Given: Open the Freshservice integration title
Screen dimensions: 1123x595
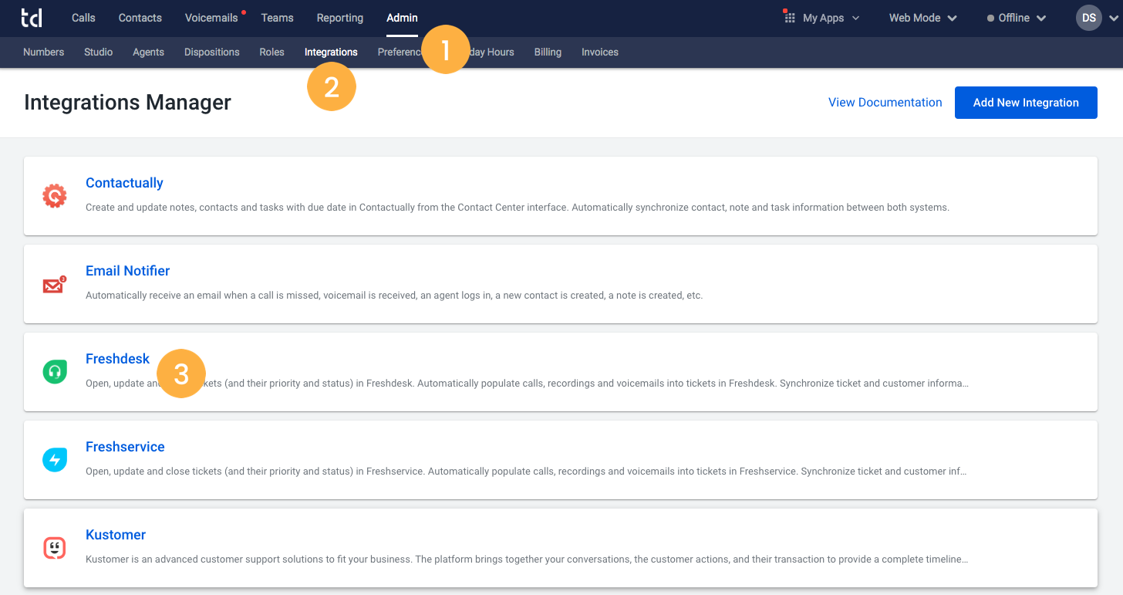Looking at the screenshot, I should pos(125,447).
